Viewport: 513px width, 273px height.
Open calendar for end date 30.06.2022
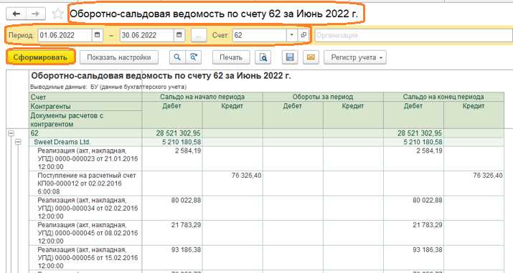179,35
